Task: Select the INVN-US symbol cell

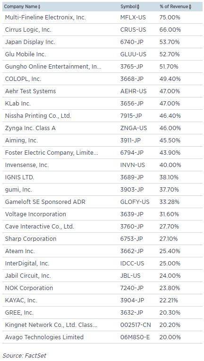Action: point(133,165)
